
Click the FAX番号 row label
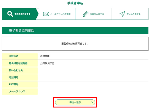click(14, 84)
